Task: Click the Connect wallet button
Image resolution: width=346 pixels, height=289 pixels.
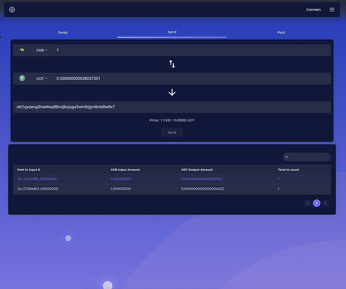Action: [313, 9]
